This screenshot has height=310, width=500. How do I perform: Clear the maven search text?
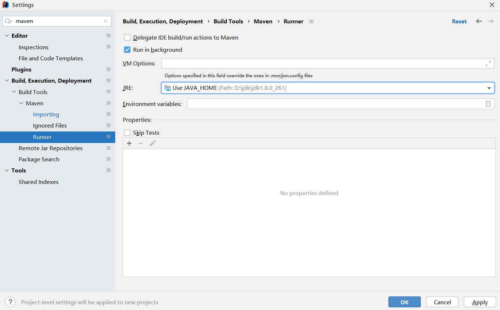click(106, 21)
